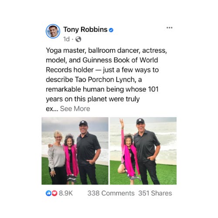View the 8.9K reactions count
The image size is (218, 218).
pyautogui.click(x=66, y=193)
